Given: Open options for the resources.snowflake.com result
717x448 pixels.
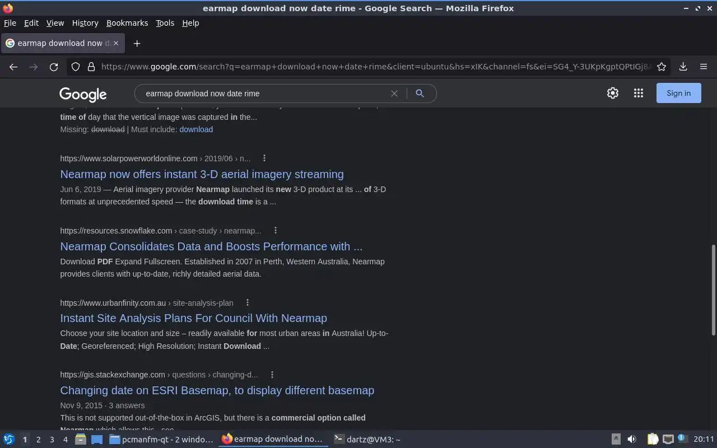Looking at the screenshot, I should (x=275, y=231).
